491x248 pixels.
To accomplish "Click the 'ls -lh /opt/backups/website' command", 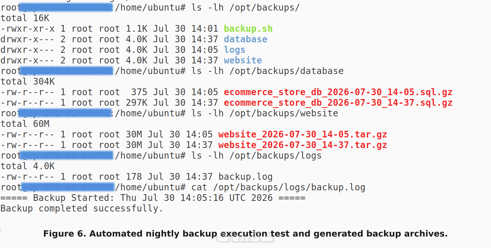I will click(x=265, y=113).
